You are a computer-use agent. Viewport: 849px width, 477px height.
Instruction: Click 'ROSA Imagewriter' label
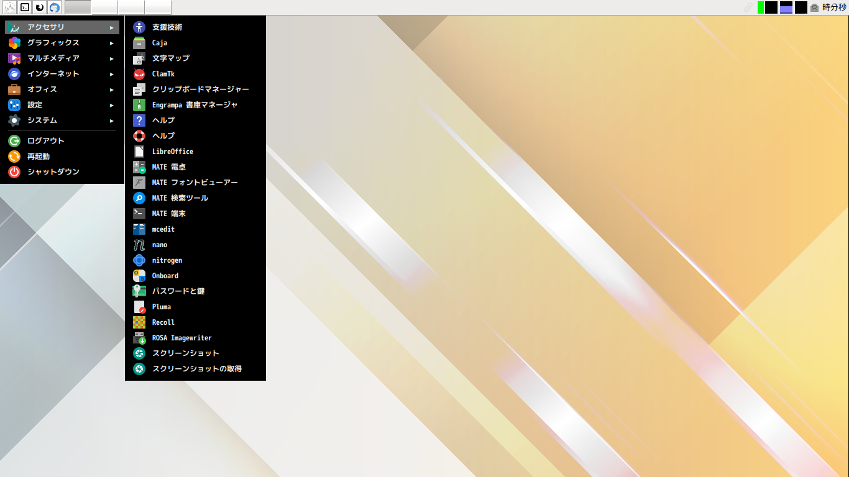tap(182, 338)
